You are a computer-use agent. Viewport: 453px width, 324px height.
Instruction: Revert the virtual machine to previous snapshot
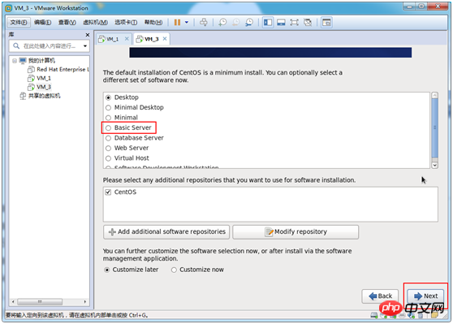click(x=236, y=22)
